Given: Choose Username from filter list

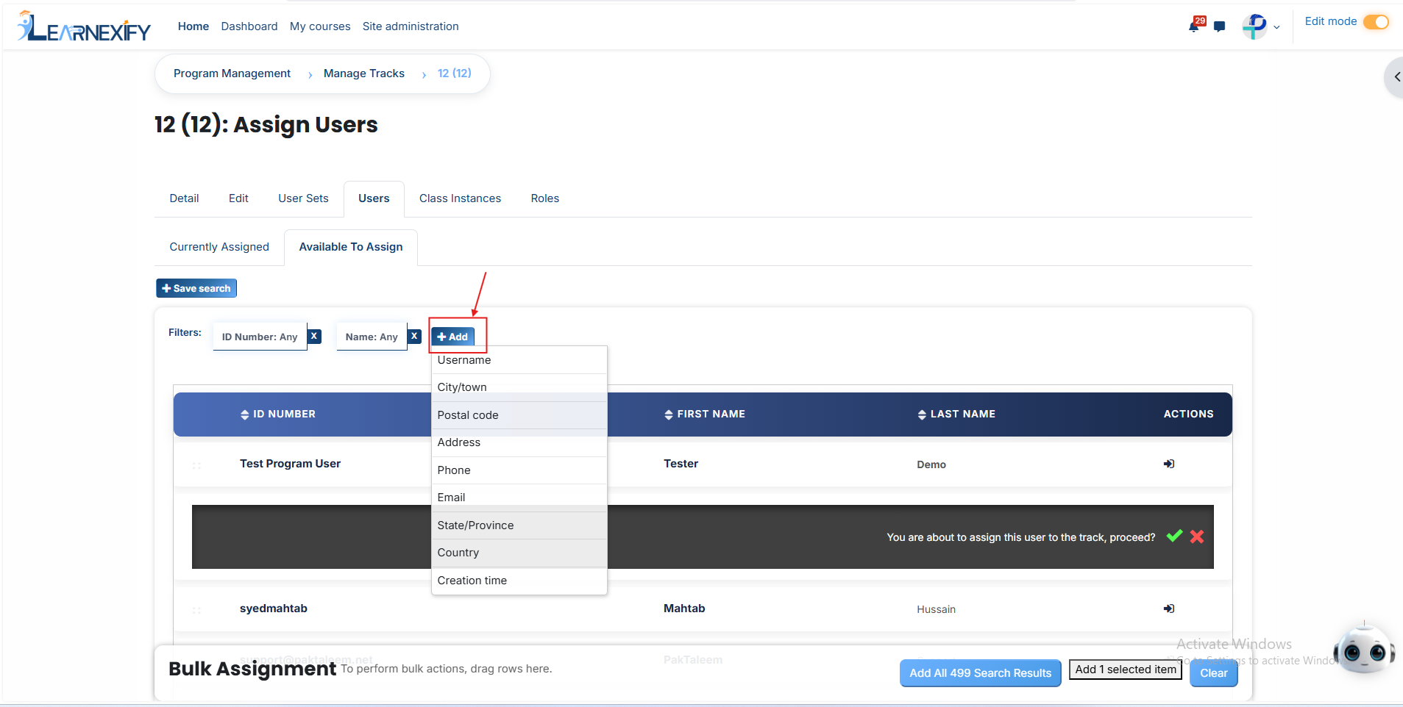Looking at the screenshot, I should (519, 360).
